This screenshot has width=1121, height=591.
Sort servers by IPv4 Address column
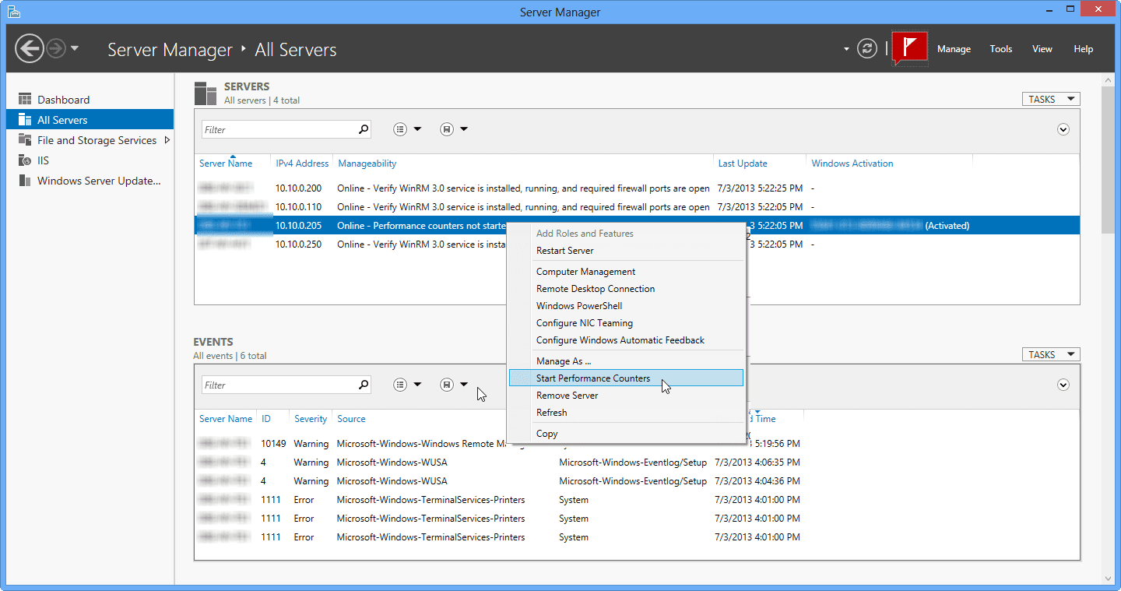point(302,164)
